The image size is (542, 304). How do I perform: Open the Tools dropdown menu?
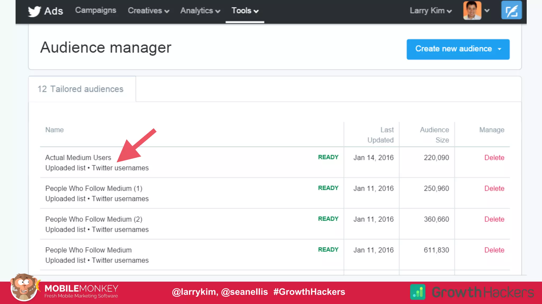[245, 11]
